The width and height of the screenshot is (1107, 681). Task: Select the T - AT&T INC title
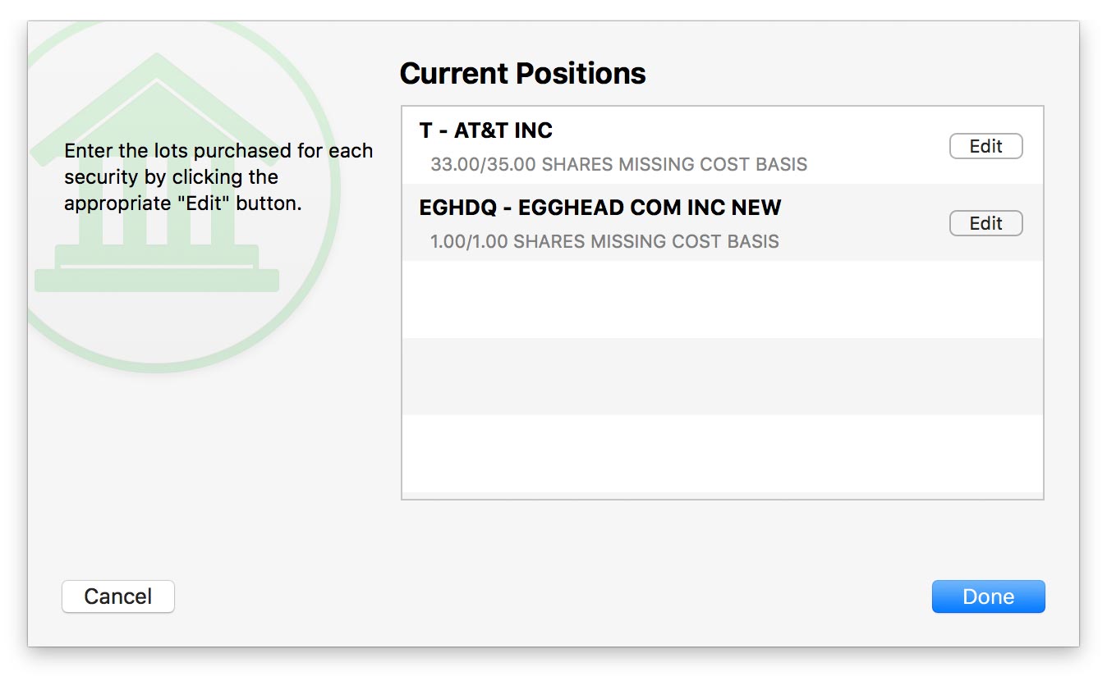pyautogui.click(x=485, y=130)
